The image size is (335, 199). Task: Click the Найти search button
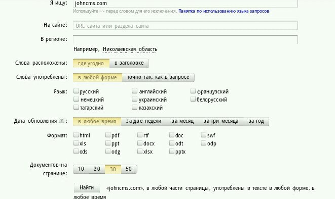pos(87,188)
